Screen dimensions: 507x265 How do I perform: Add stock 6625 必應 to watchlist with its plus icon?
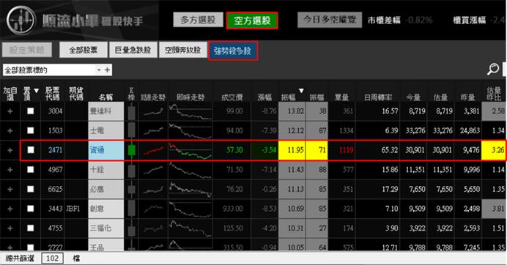(10, 189)
